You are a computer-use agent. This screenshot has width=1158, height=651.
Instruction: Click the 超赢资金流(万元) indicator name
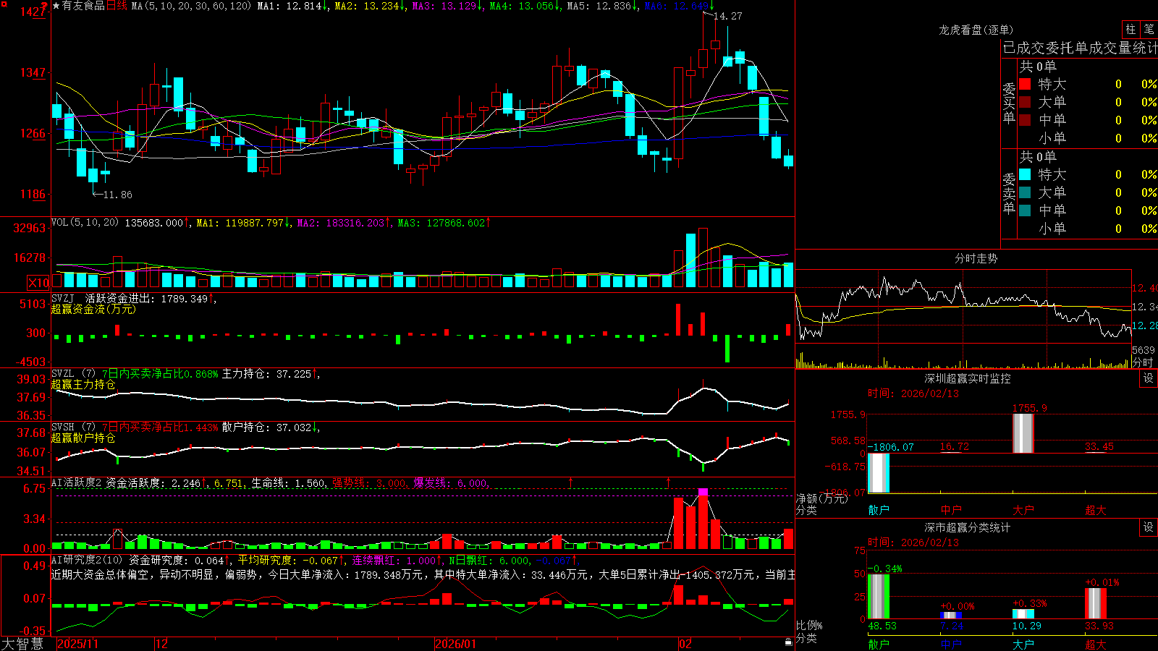click(93, 309)
